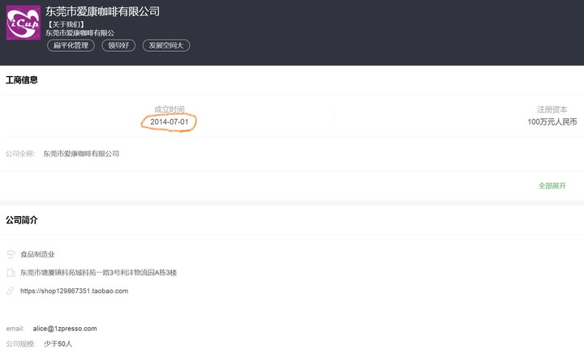This screenshot has width=584, height=353.
Task: Select the 工商信息 section heading
Action: click(22, 80)
